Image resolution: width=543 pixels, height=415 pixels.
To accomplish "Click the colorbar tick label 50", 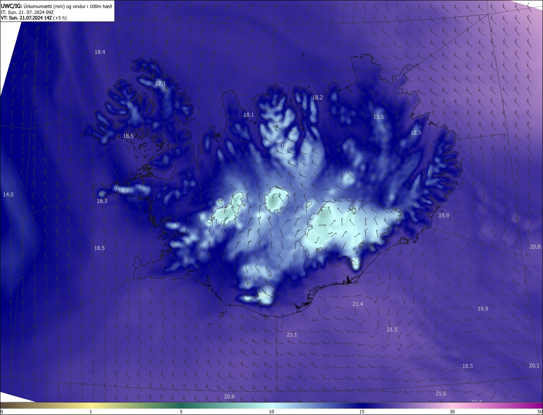I will [x=540, y=412].
